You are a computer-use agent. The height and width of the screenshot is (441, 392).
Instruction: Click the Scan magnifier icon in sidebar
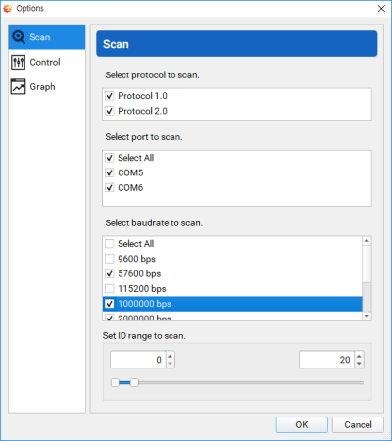tap(19, 37)
